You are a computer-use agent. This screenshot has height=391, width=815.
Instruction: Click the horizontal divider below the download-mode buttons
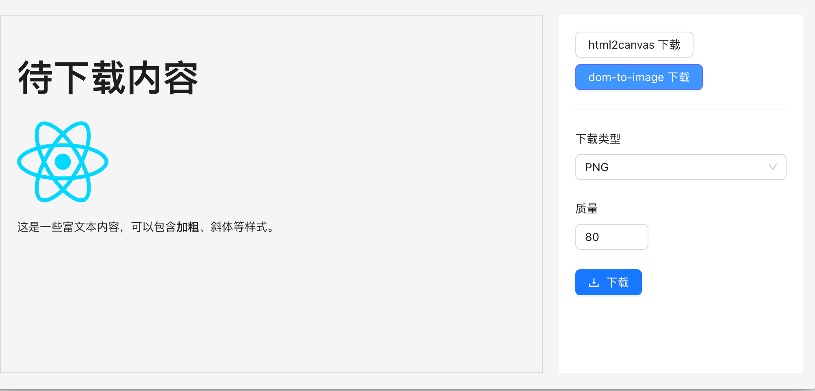click(x=681, y=110)
